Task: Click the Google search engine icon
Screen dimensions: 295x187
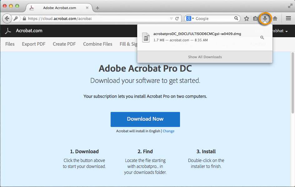Action: coord(188,18)
